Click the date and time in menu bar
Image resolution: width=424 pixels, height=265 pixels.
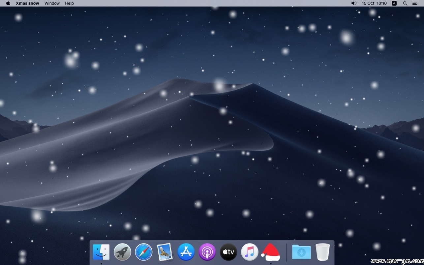point(374,3)
